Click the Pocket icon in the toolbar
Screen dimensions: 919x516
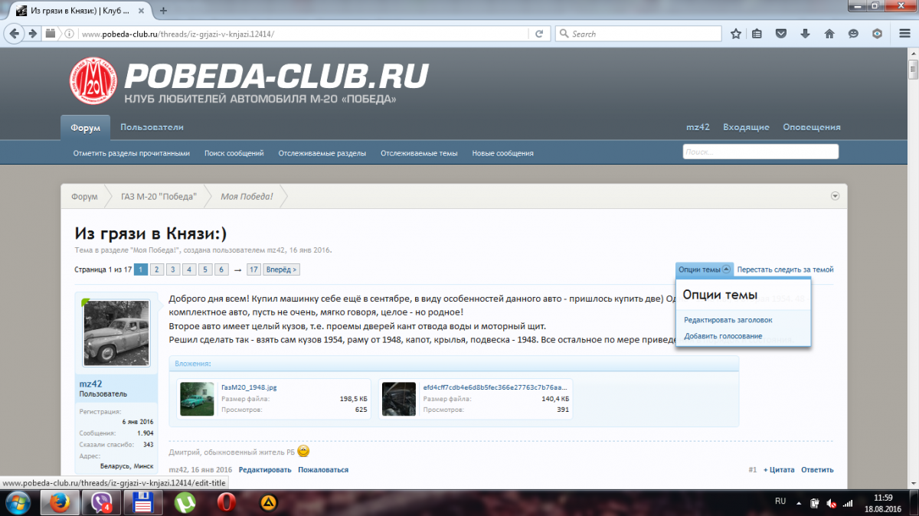(780, 34)
